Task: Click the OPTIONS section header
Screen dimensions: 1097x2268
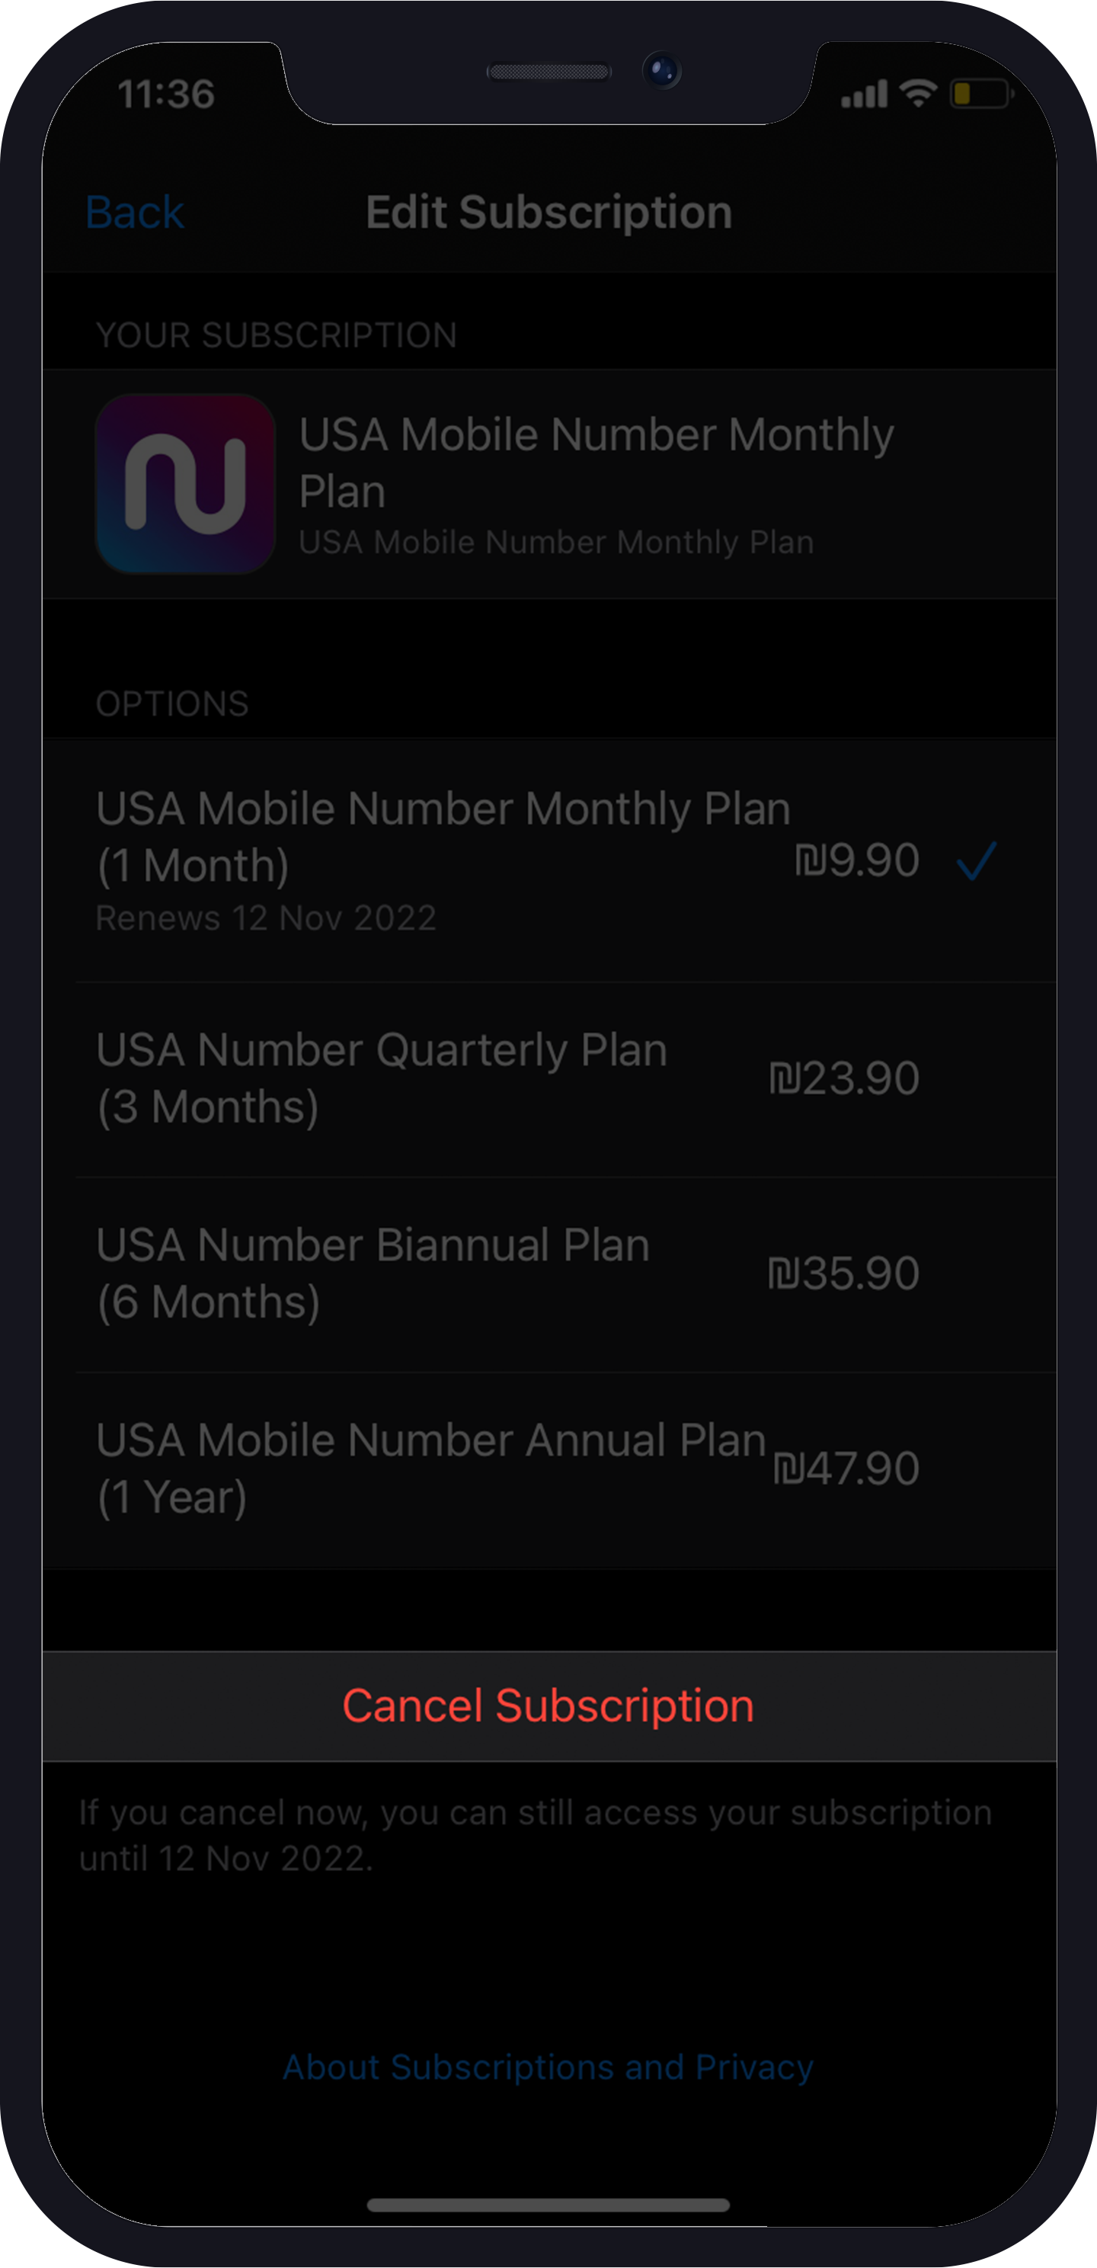Action: (x=173, y=703)
